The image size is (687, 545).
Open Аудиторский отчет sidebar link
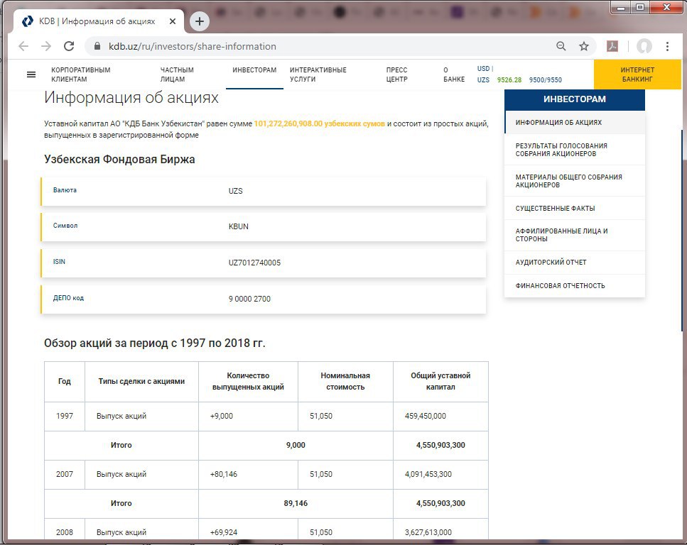click(575, 263)
